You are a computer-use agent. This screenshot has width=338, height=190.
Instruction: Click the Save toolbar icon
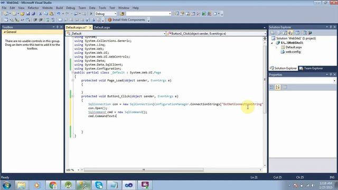pos(28,14)
